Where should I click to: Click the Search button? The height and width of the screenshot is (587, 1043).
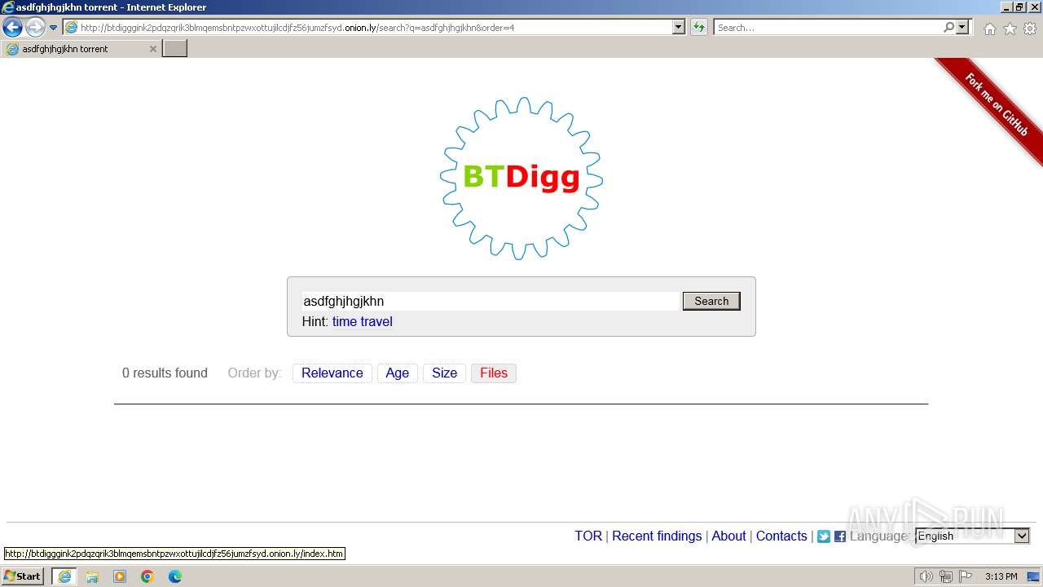coord(711,301)
